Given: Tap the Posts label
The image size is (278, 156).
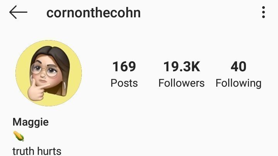Looking at the screenshot, I should [124, 83].
